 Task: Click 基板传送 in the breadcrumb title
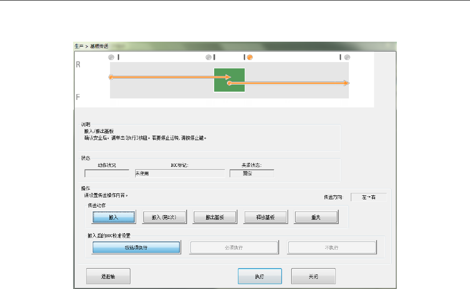[99, 46]
